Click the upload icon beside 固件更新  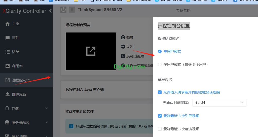(8, 94)
